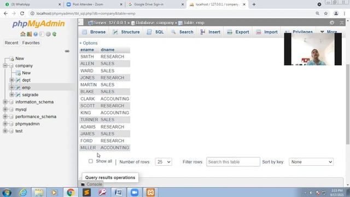Bookmark page with star icon
Screen dimensions: 350x197
(326, 13)
